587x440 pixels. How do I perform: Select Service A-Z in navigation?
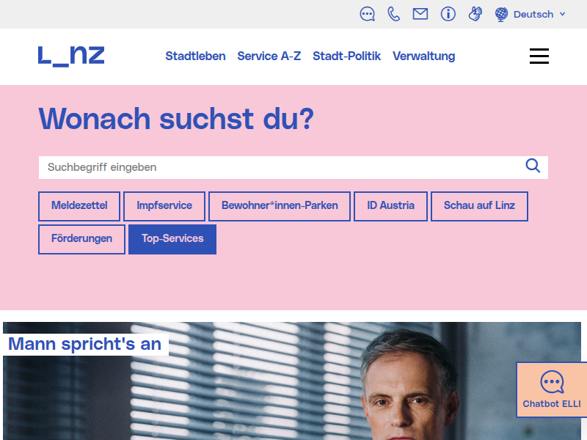coord(269,56)
